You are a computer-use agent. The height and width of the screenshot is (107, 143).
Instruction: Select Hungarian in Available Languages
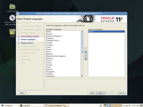64,72
